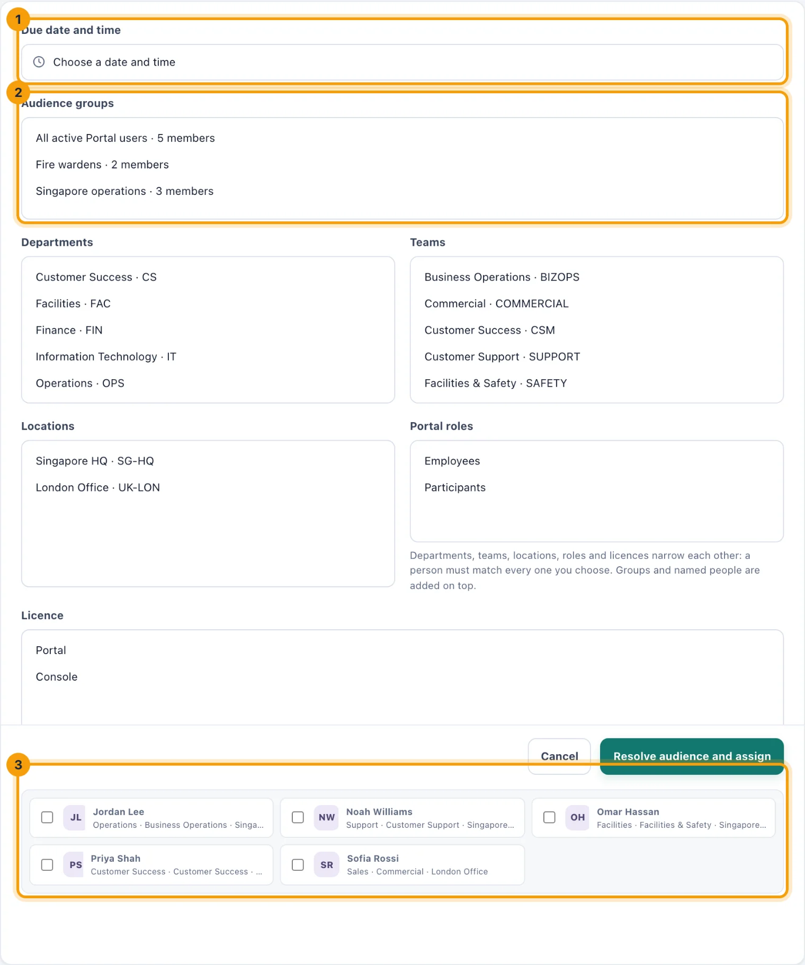The width and height of the screenshot is (805, 965).
Task: Click Resolve audience and assign button
Action: (x=692, y=756)
